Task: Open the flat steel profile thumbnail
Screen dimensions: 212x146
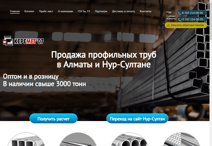Action: [78, 139]
